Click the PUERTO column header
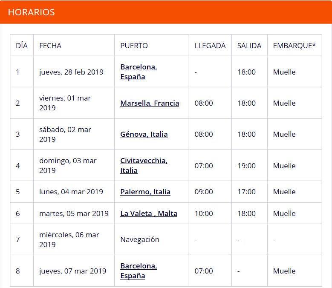Screen dimensions: 332x288 coord(134,46)
